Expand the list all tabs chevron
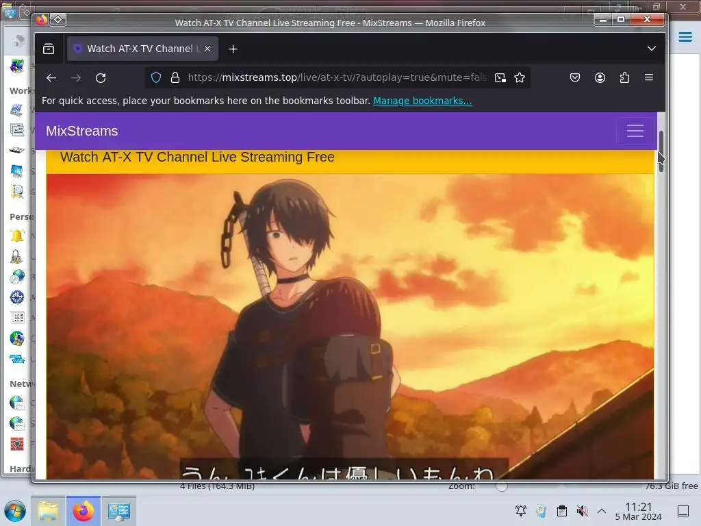The width and height of the screenshot is (701, 526). [x=652, y=49]
